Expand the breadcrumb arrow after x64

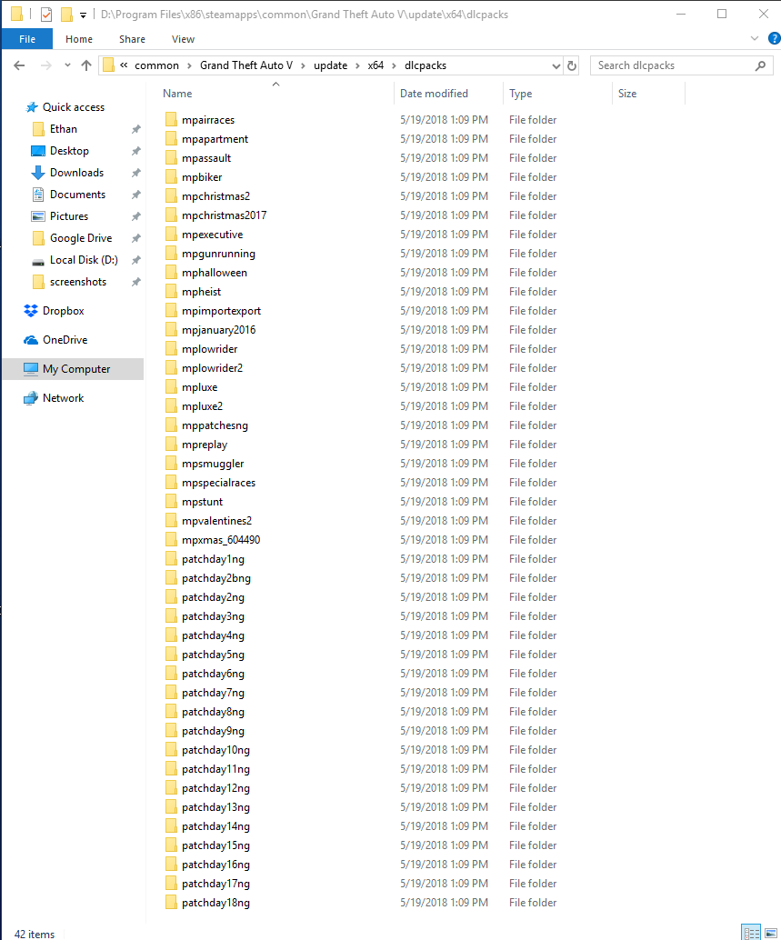(x=394, y=65)
